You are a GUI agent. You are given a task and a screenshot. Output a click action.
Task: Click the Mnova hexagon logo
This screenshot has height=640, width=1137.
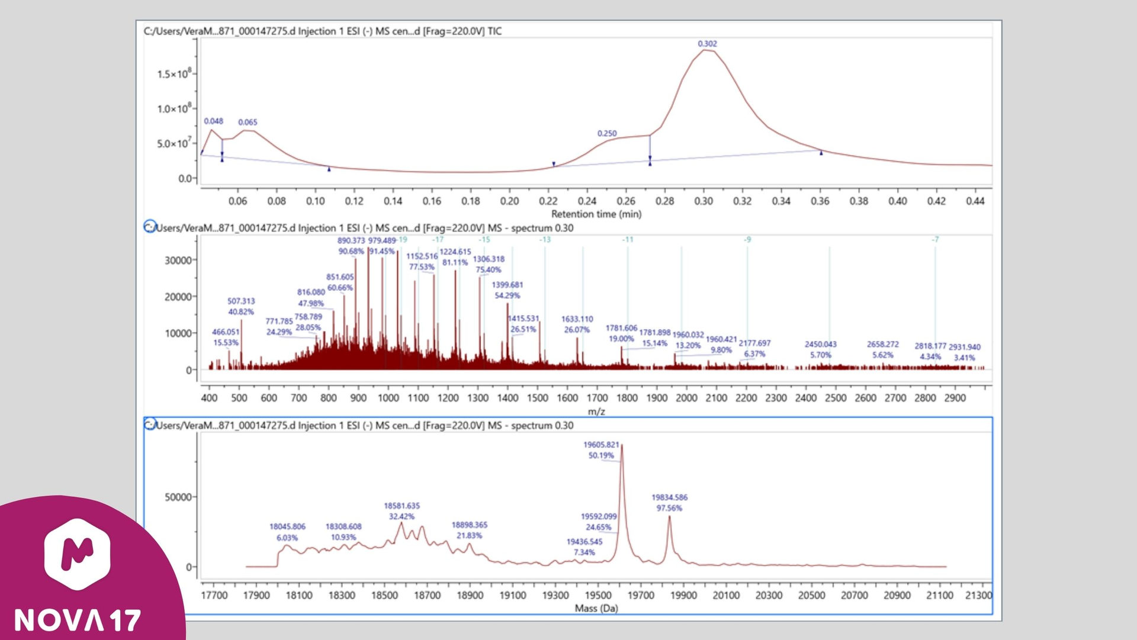pyautogui.click(x=77, y=554)
